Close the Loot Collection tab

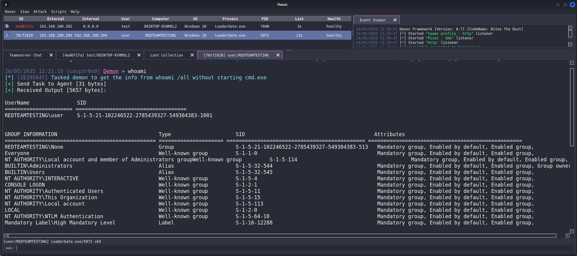(x=192, y=55)
